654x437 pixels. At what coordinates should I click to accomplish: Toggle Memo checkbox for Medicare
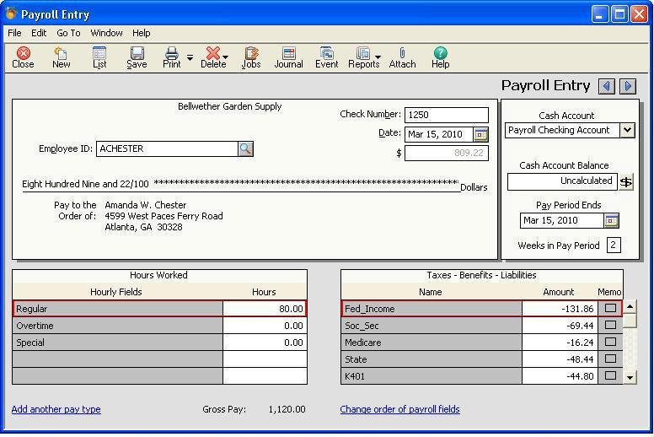pyautogui.click(x=610, y=342)
